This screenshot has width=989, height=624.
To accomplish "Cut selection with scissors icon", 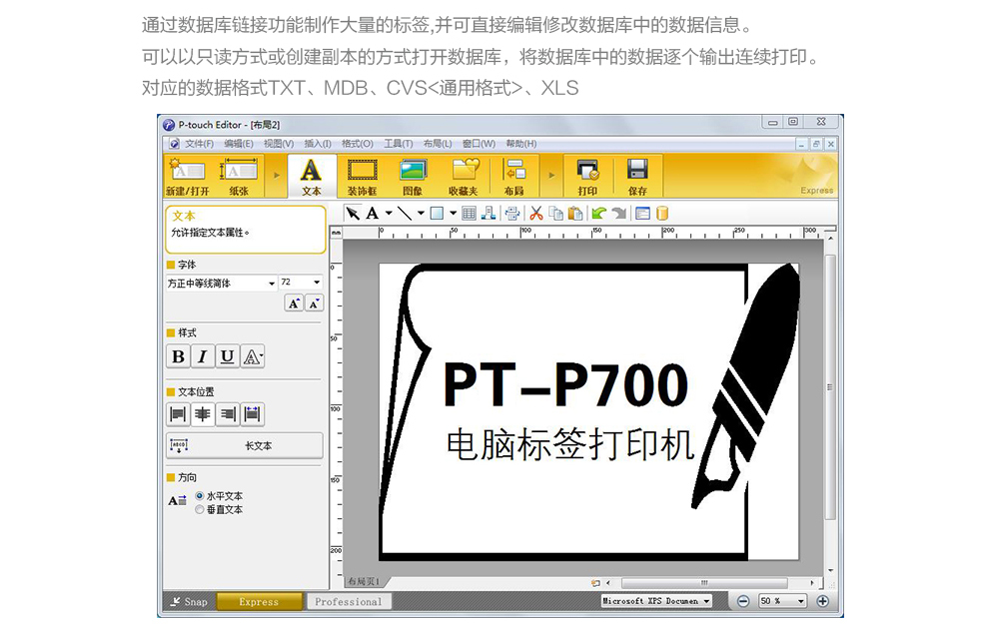I will (x=536, y=214).
